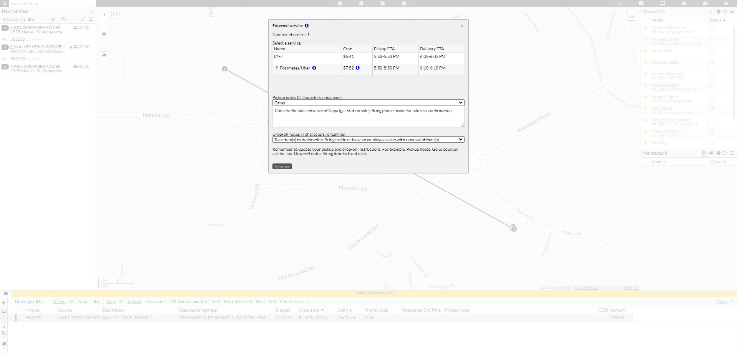Open the Pickup notes dropdown showing Other
Screen dimensions: 737x353
(368, 102)
